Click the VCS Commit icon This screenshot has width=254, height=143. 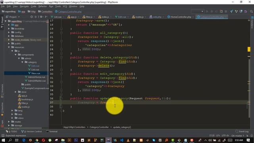tap(237, 12)
